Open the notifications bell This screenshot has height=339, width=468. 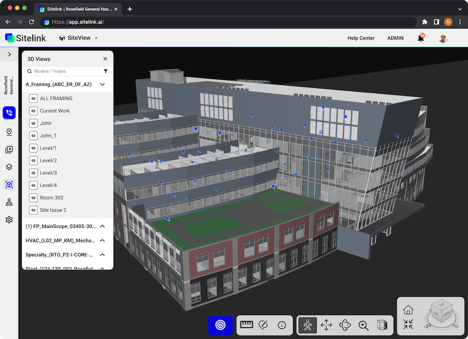[420, 38]
